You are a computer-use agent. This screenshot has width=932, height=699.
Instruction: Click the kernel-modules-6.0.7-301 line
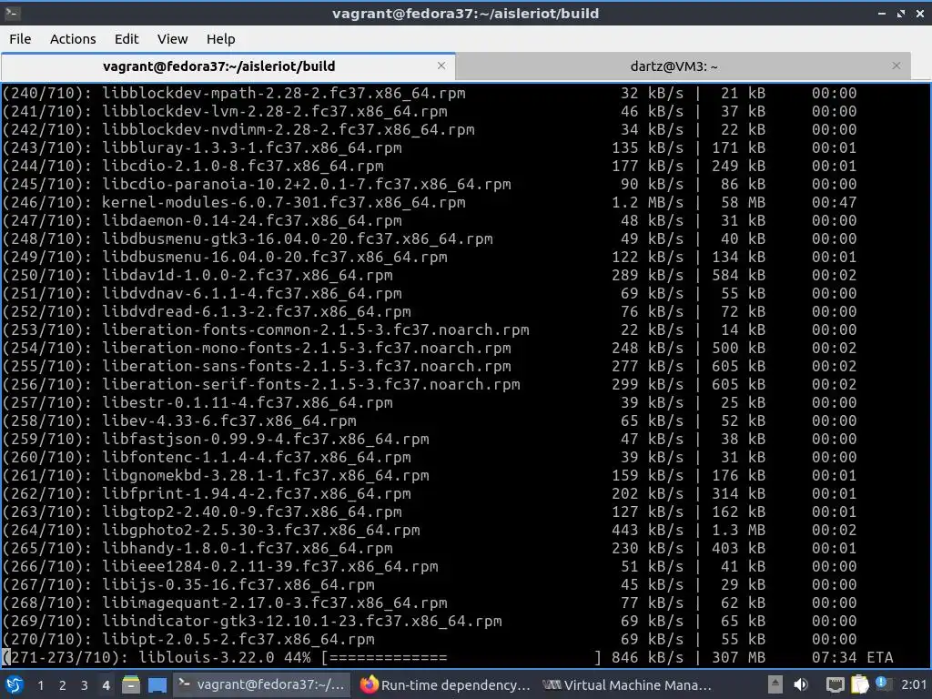[430, 202]
